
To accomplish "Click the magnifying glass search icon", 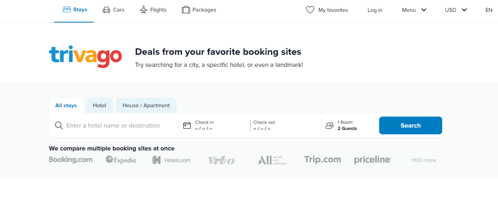I will (59, 126).
